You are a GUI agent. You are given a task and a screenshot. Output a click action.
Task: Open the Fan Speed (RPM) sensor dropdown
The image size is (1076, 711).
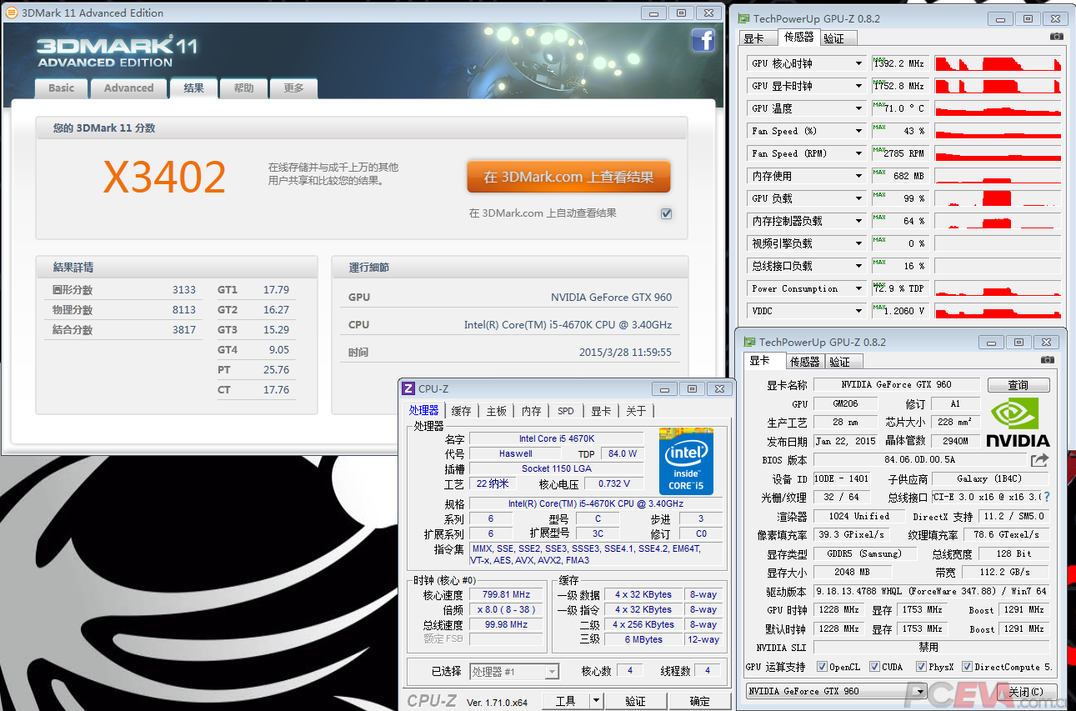pyautogui.click(x=858, y=153)
